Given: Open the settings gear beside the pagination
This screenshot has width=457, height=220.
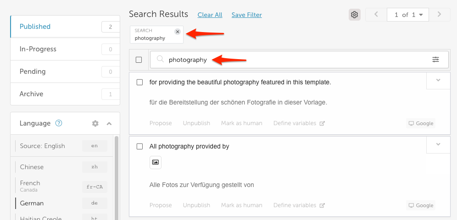Looking at the screenshot, I should click(x=354, y=15).
